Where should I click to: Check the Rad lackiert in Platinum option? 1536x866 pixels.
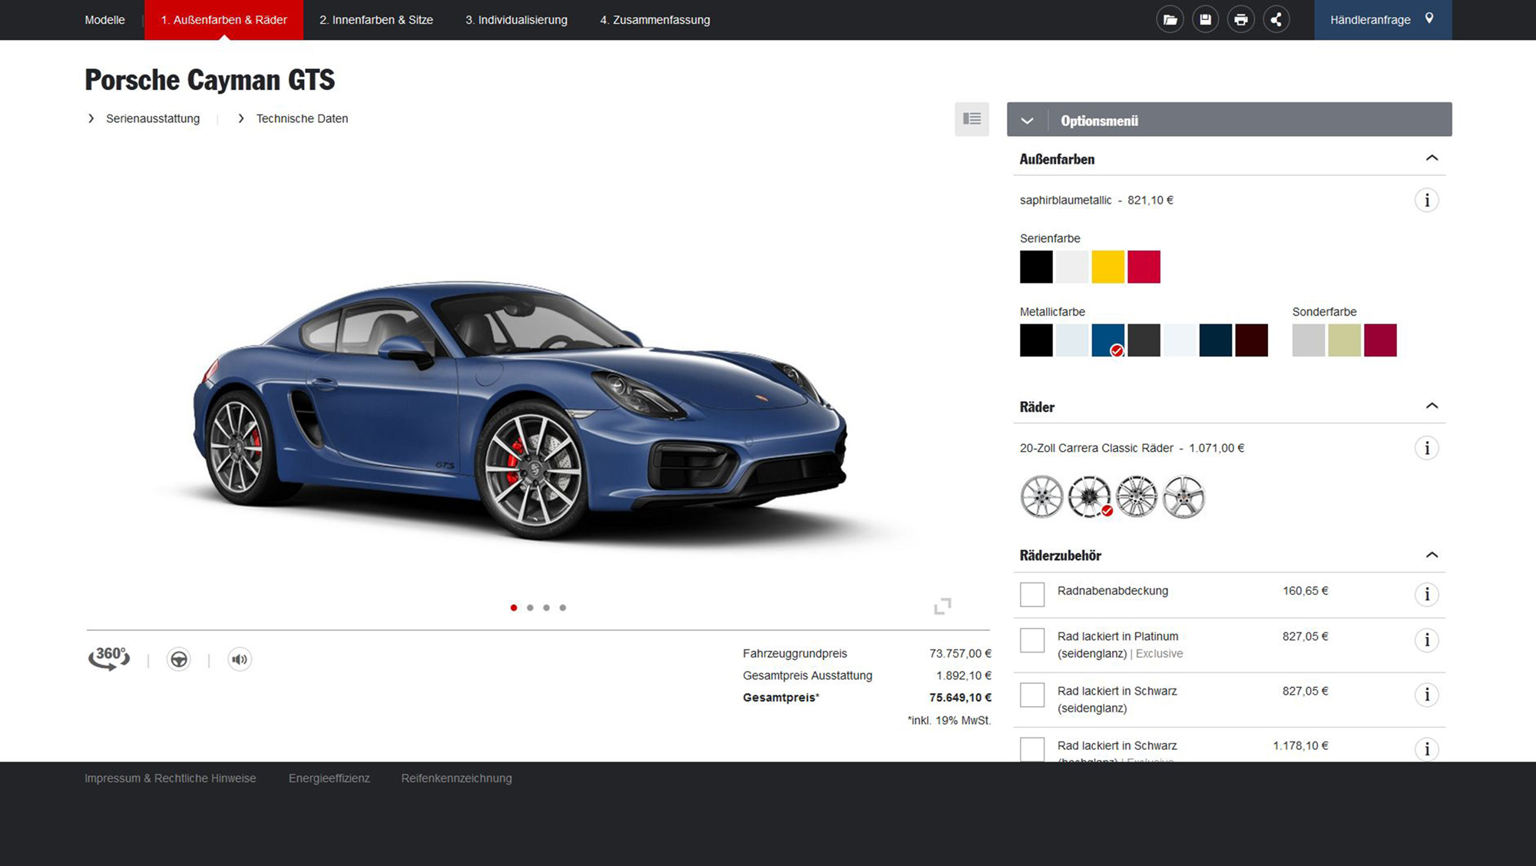coord(1031,641)
